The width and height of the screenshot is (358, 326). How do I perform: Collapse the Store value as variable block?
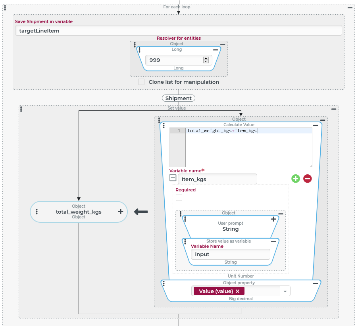click(x=273, y=241)
